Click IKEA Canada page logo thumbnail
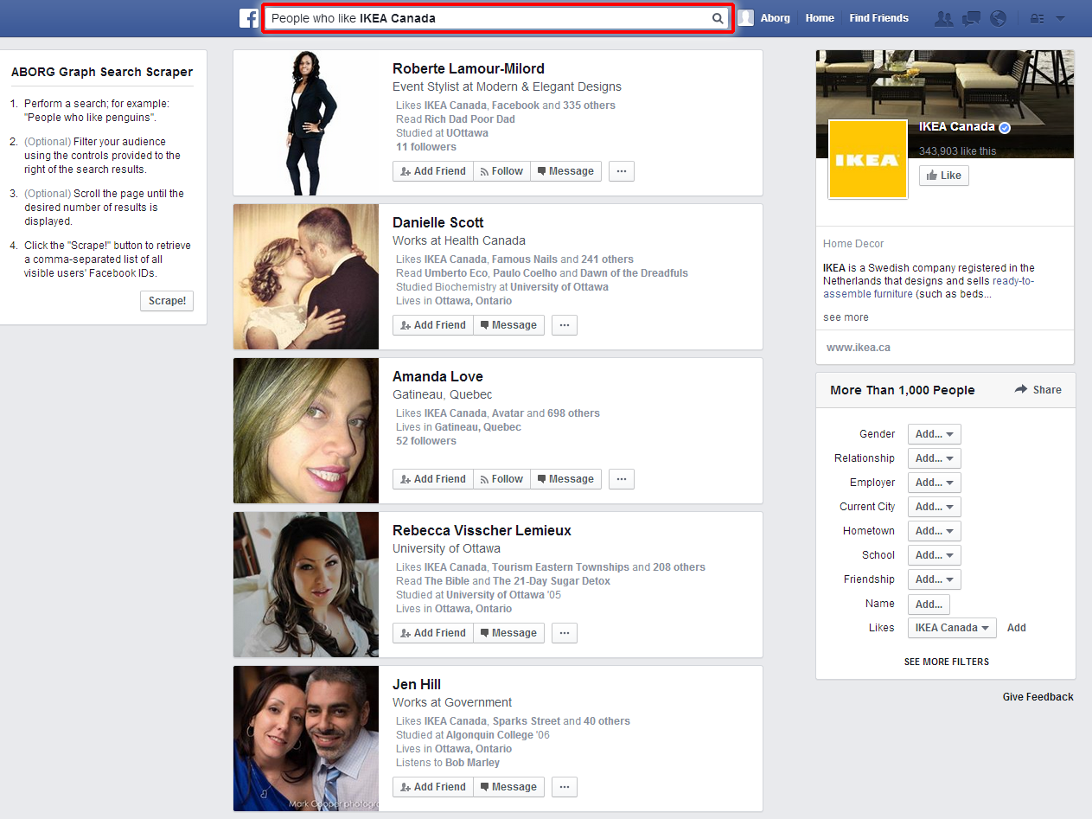 [868, 159]
